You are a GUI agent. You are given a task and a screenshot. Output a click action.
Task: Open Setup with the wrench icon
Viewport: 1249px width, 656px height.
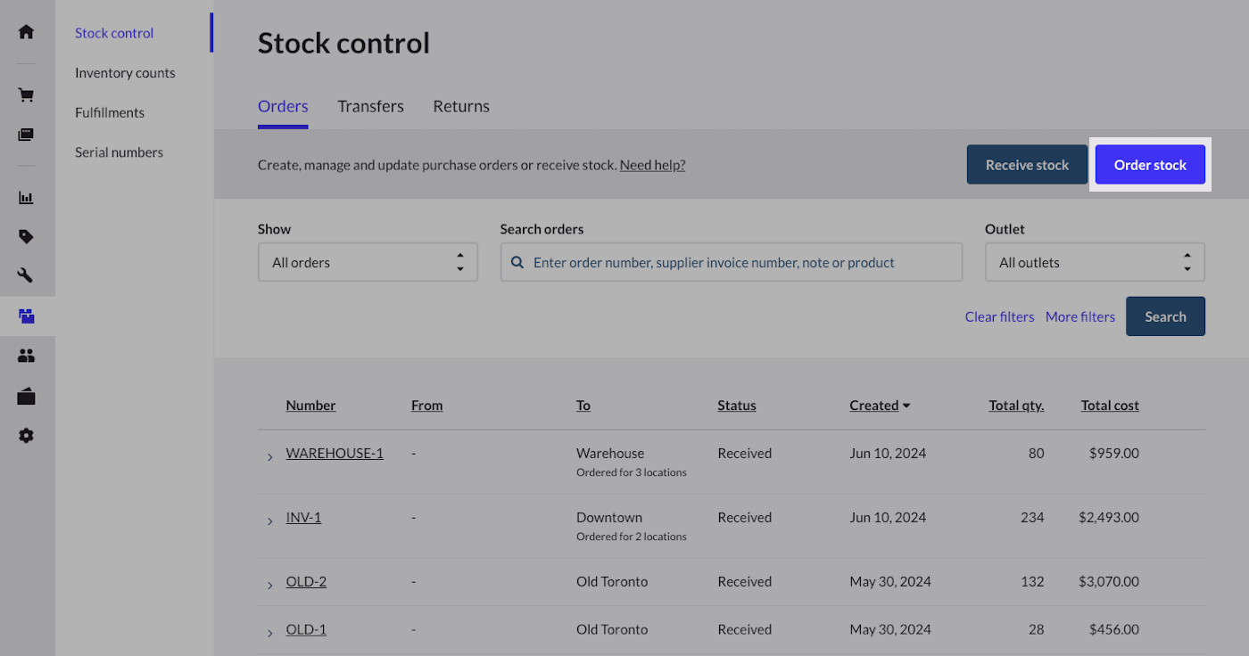(x=26, y=275)
